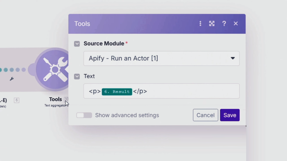This screenshot has width=287, height=161.
Task: Save the Tools module settings
Action: click(229, 115)
